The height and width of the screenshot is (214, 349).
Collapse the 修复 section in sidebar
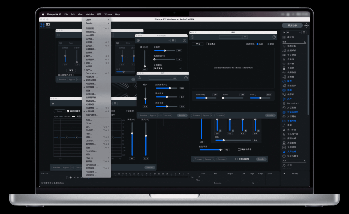305,42
